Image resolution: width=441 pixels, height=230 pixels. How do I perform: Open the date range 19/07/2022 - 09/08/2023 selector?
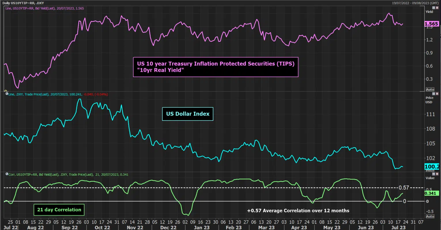click(x=415, y=3)
